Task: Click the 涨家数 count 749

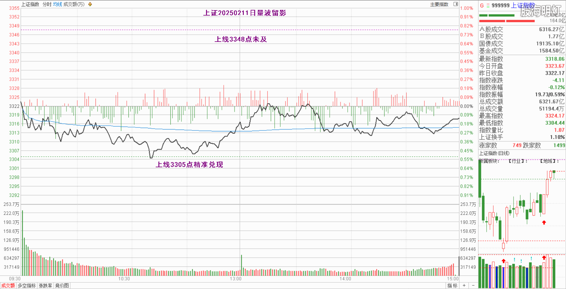Action: (x=517, y=145)
